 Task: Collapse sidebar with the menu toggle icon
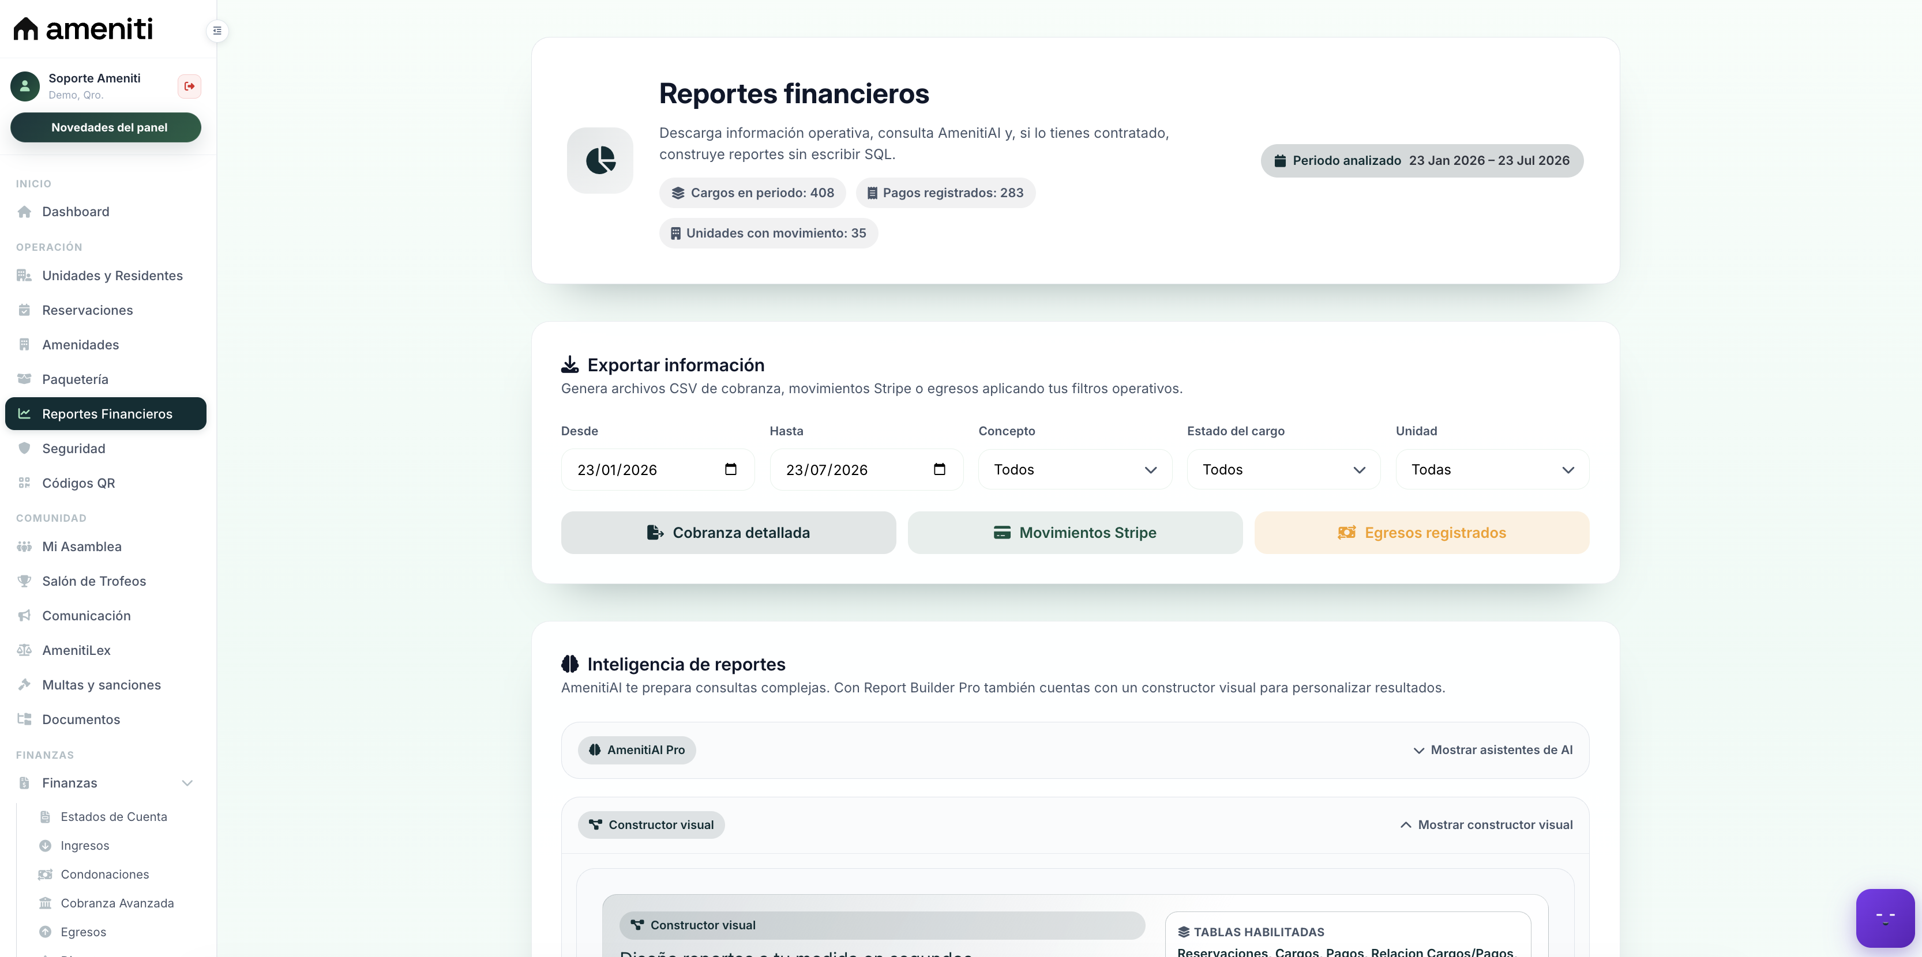click(x=217, y=31)
